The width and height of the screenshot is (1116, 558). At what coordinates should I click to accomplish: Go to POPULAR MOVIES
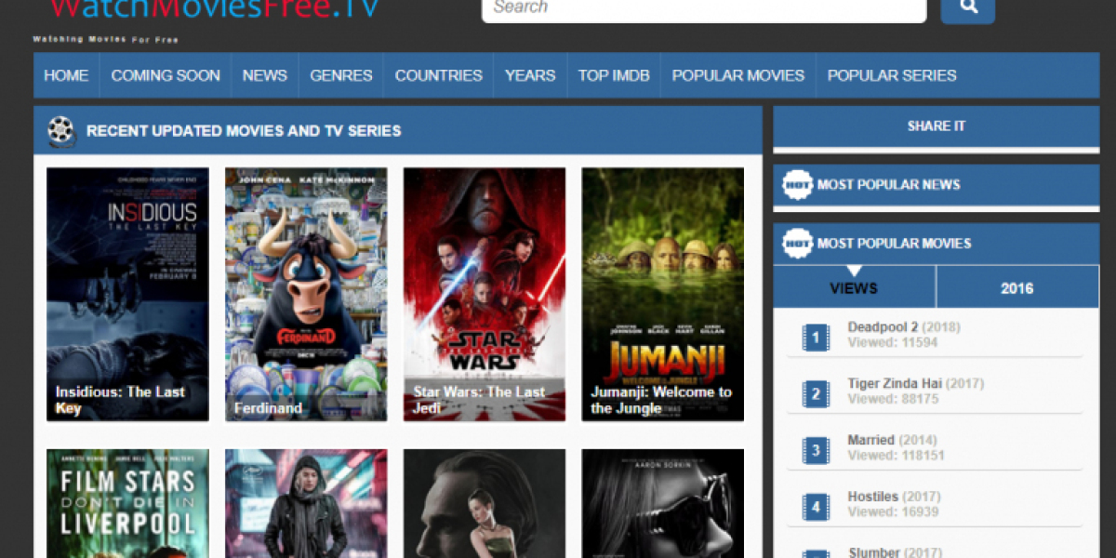point(738,75)
